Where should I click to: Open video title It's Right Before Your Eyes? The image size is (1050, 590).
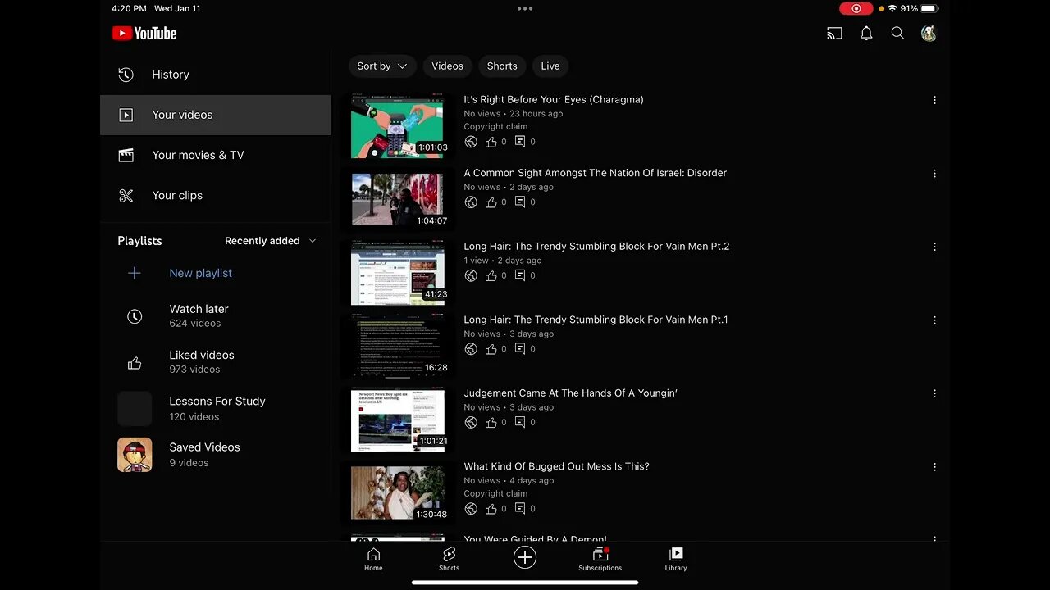554,99
